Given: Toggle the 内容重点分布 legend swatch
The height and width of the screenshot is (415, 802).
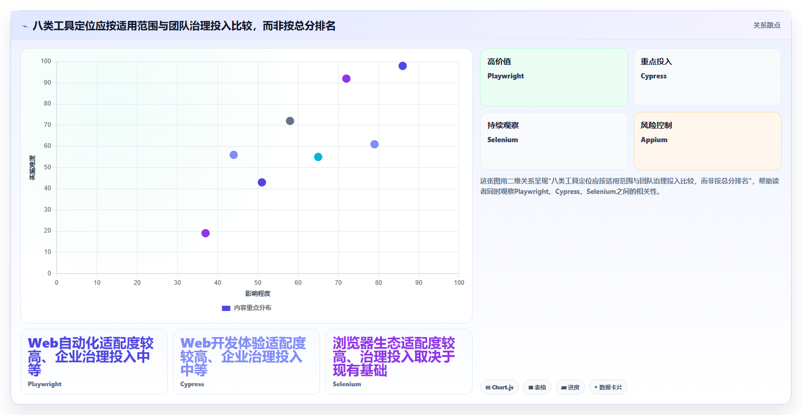Looking at the screenshot, I should tap(226, 308).
